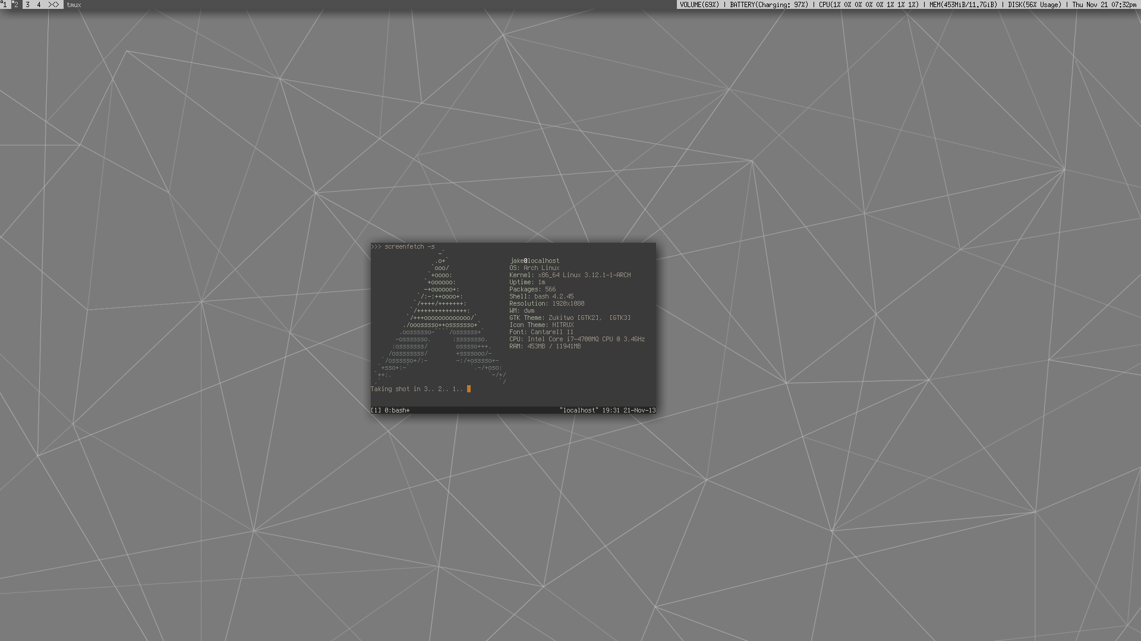Select the tmux window title in dwm bar
This screenshot has width=1141, height=641.
tap(74, 5)
